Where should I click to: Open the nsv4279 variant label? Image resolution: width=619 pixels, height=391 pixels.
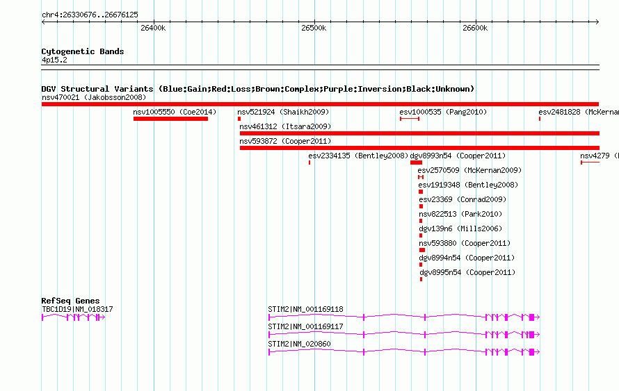coord(600,156)
